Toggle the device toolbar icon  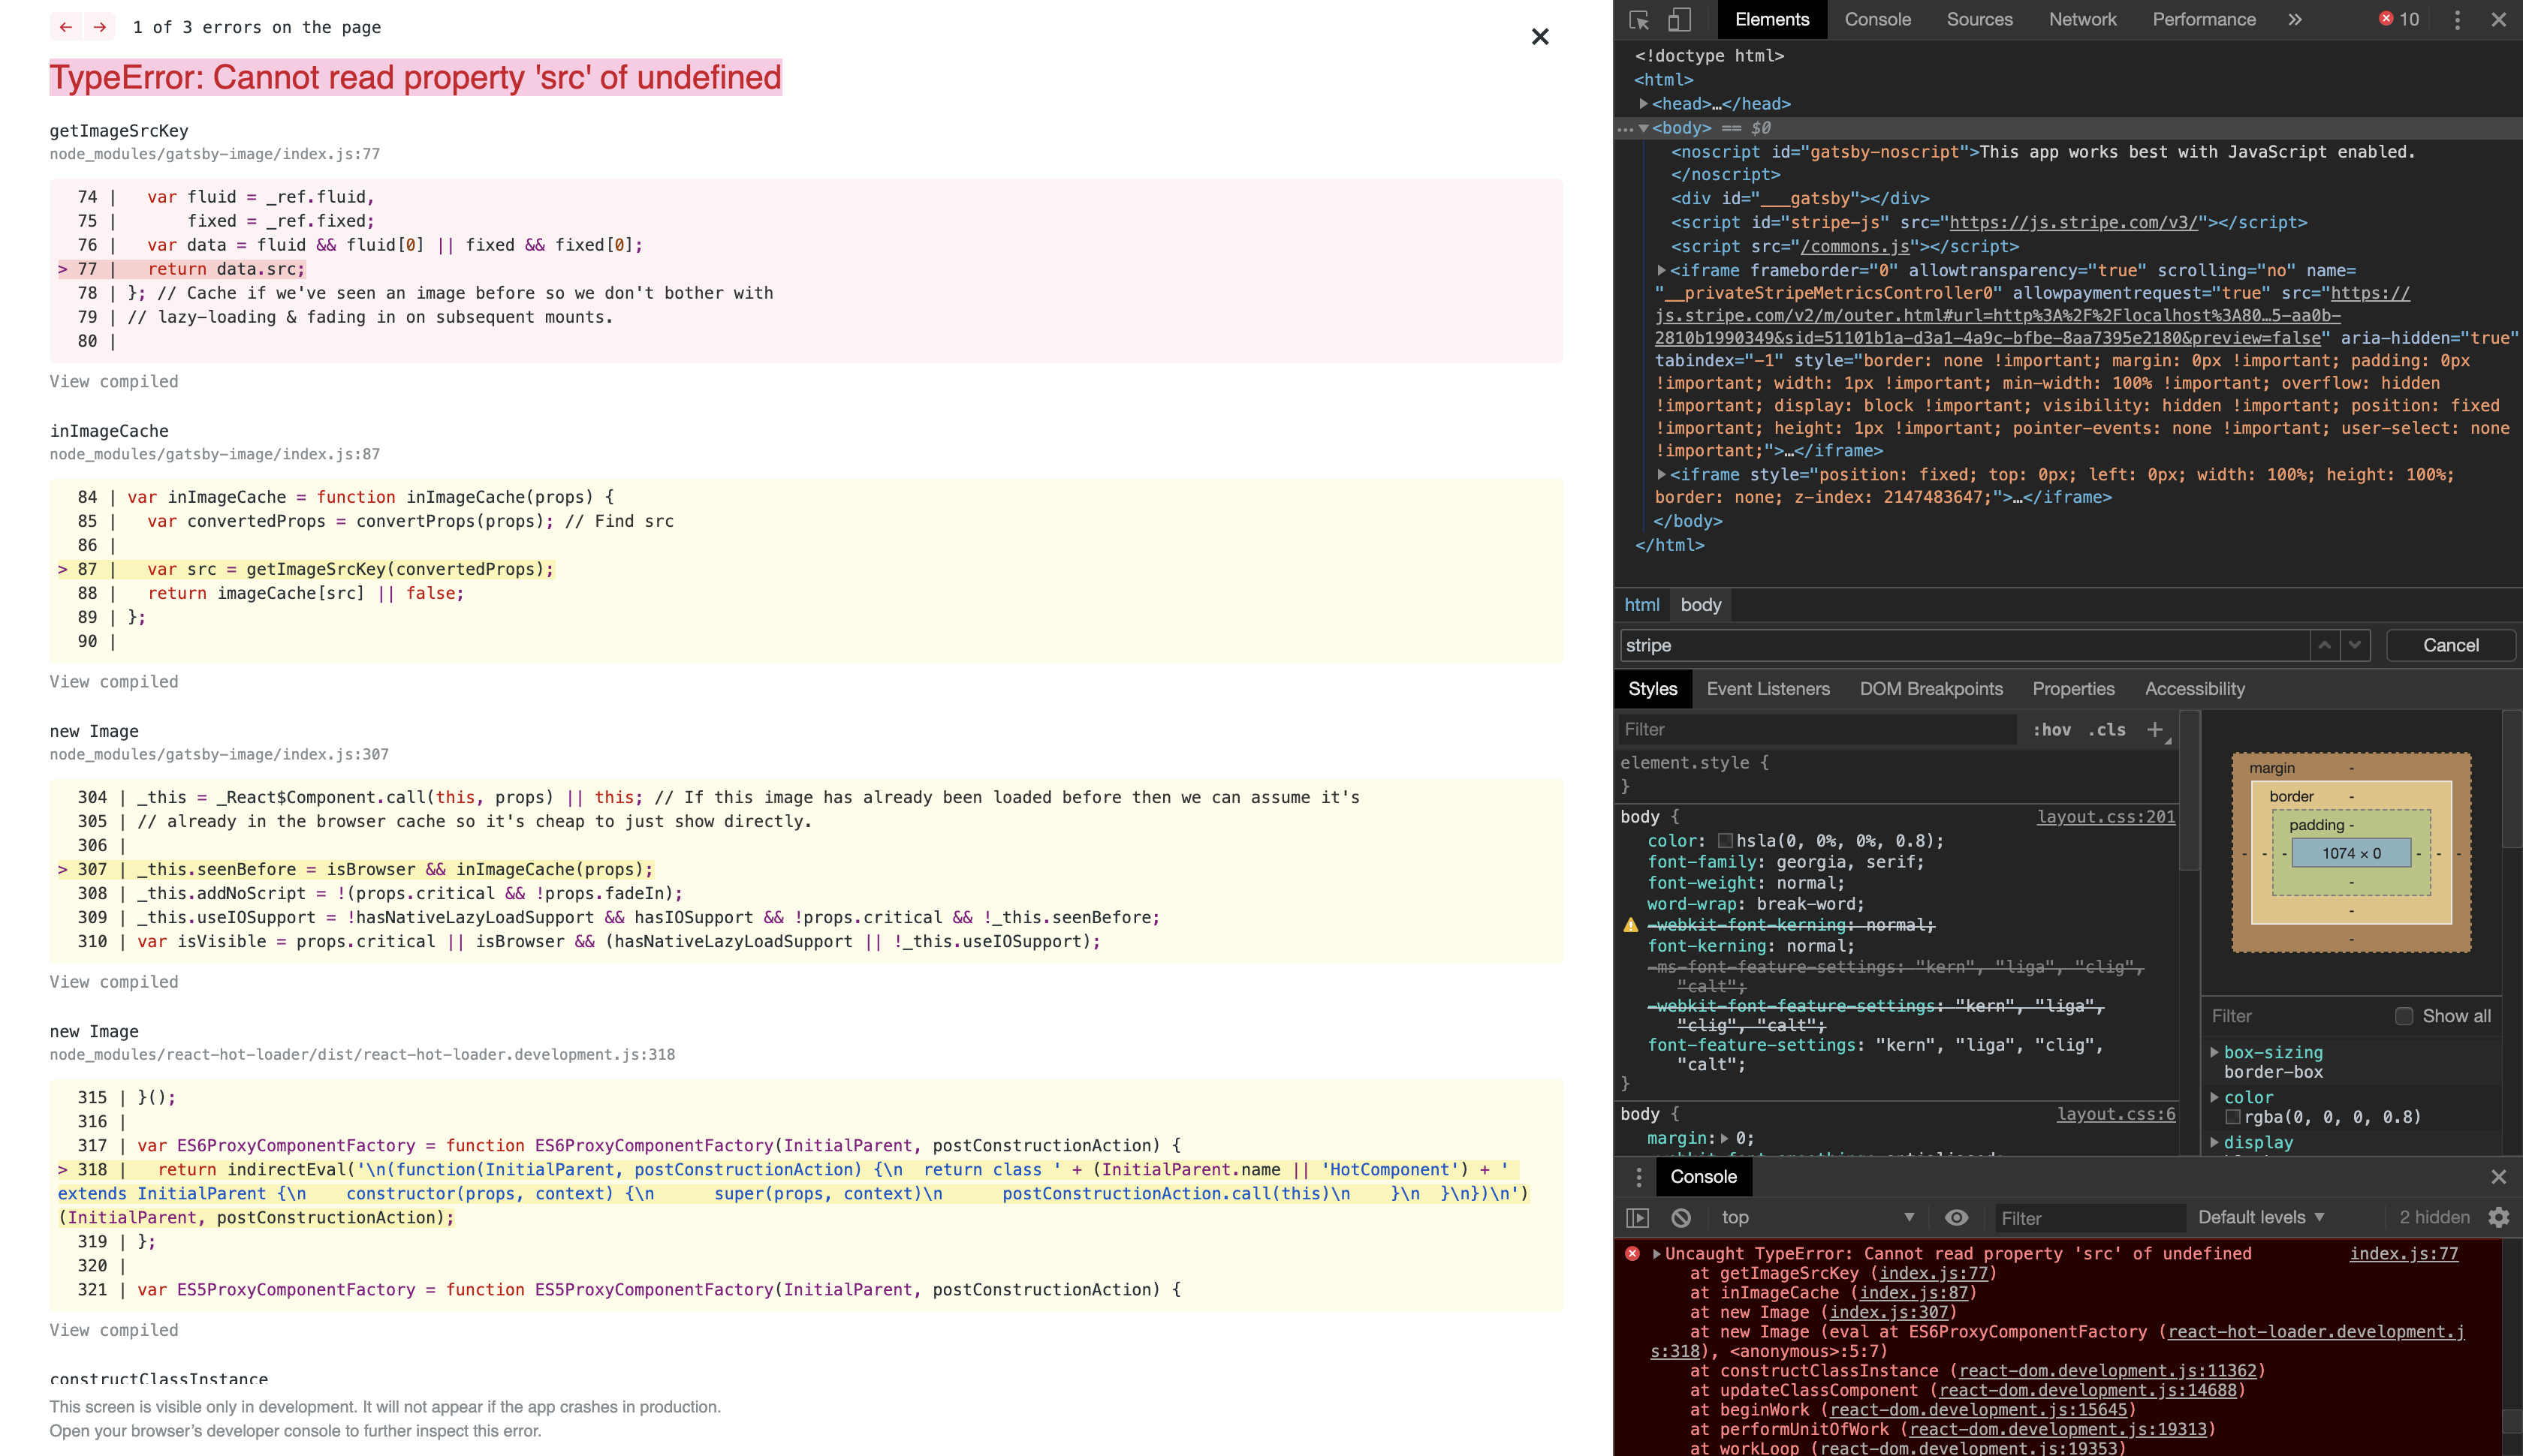[x=1679, y=20]
